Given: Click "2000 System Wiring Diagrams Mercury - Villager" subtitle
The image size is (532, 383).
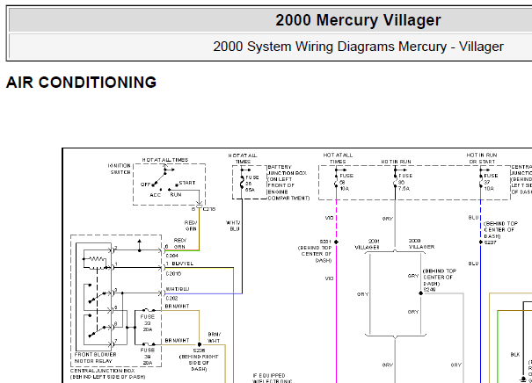Looking at the screenshot, I should pos(358,47).
